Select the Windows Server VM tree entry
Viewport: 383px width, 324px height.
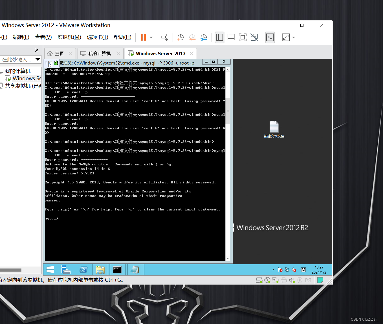tap(27, 78)
